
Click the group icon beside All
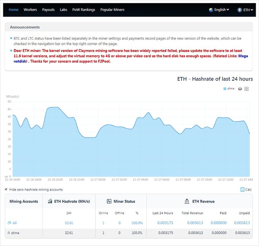click(9, 223)
